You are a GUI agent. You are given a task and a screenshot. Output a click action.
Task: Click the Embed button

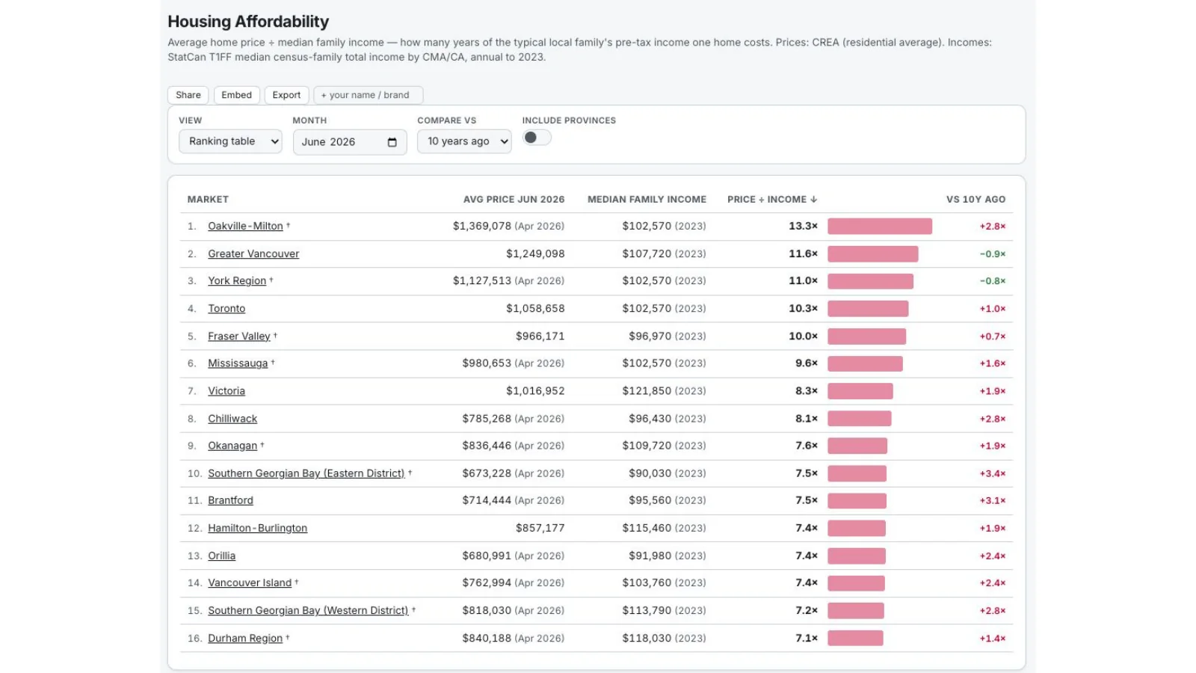237,95
